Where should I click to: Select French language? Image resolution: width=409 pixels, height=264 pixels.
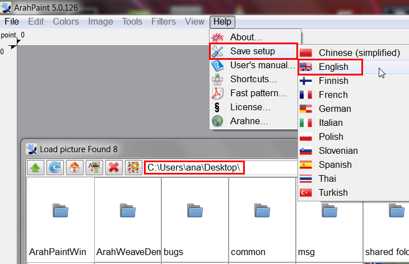click(354, 95)
